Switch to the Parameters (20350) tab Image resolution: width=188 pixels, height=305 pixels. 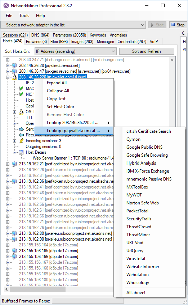click(70, 35)
